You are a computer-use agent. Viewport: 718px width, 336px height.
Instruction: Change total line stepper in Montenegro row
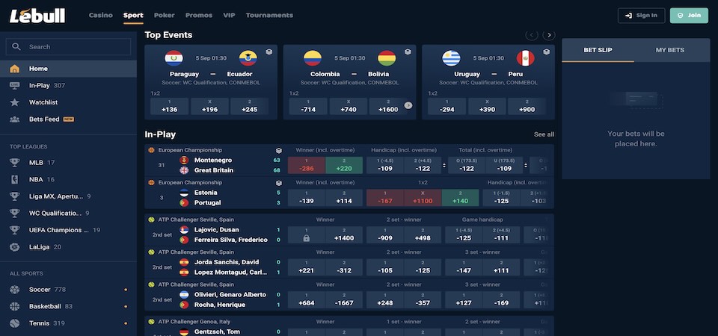[x=525, y=166]
